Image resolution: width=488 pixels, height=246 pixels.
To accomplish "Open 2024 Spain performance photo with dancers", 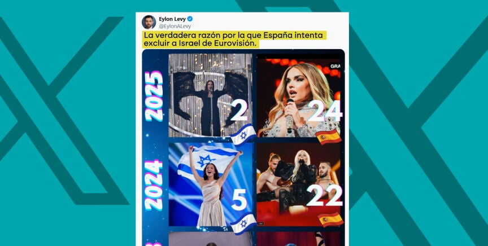I will pyautogui.click(x=298, y=184).
